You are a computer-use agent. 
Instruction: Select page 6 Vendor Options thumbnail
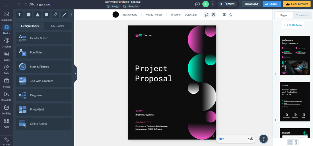point(295,101)
